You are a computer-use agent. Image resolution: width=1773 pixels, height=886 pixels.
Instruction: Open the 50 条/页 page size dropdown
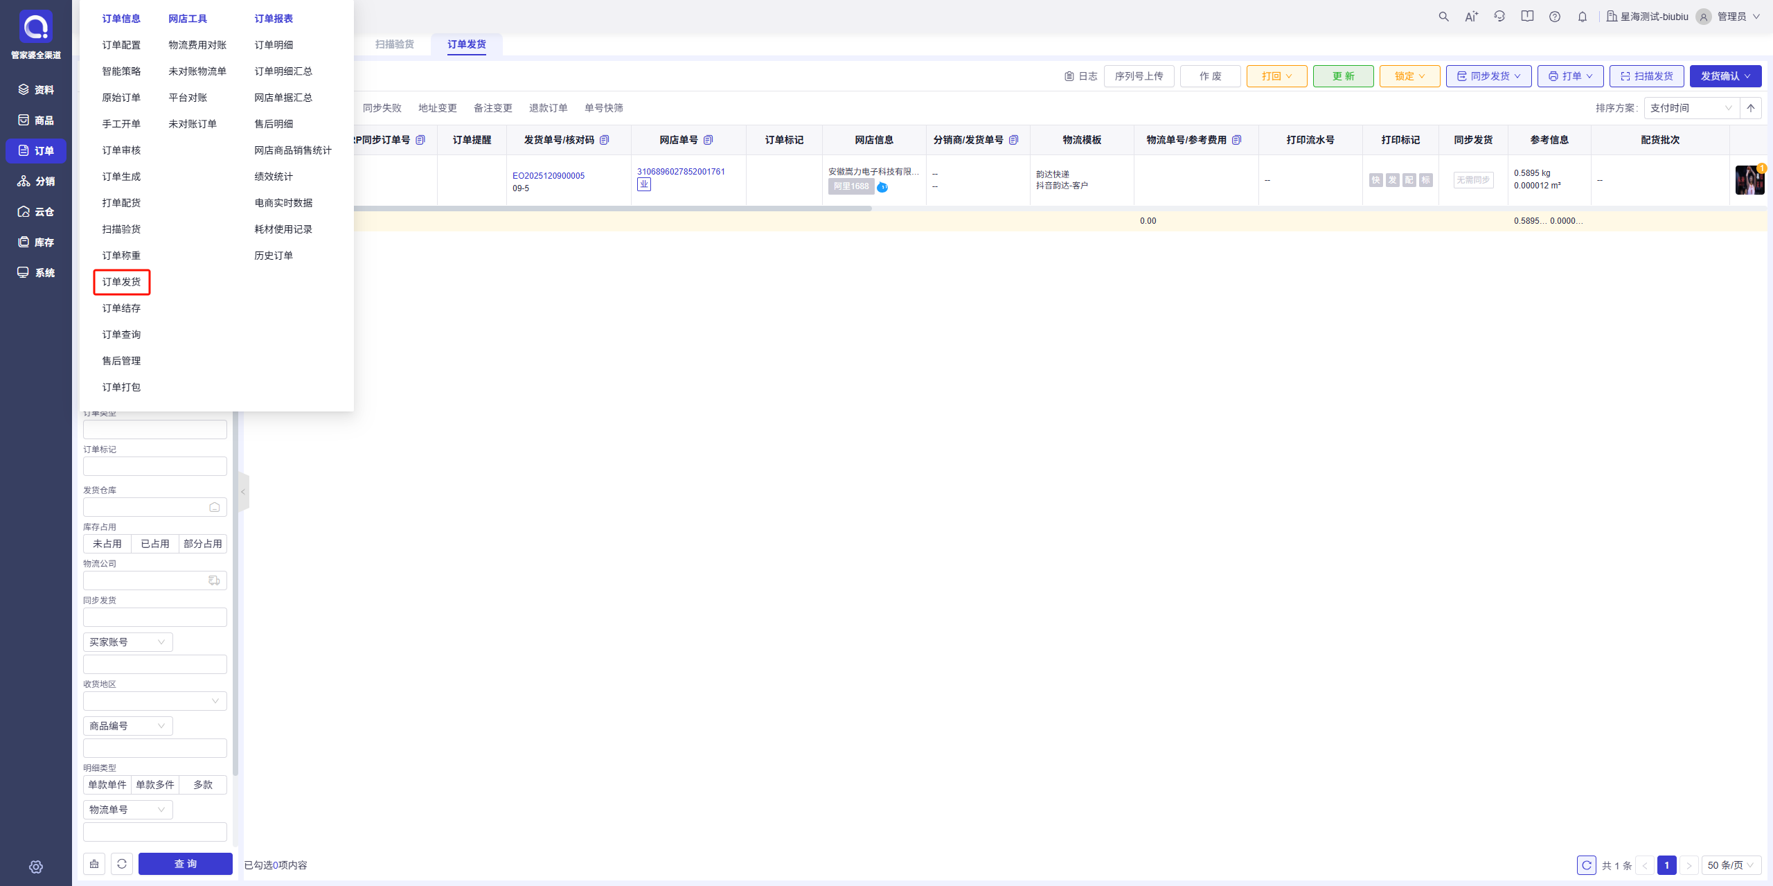tap(1731, 865)
